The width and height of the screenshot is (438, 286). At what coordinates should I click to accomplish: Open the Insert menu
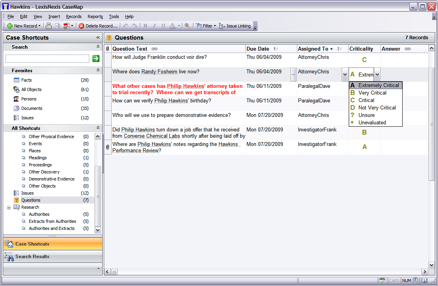54,17
